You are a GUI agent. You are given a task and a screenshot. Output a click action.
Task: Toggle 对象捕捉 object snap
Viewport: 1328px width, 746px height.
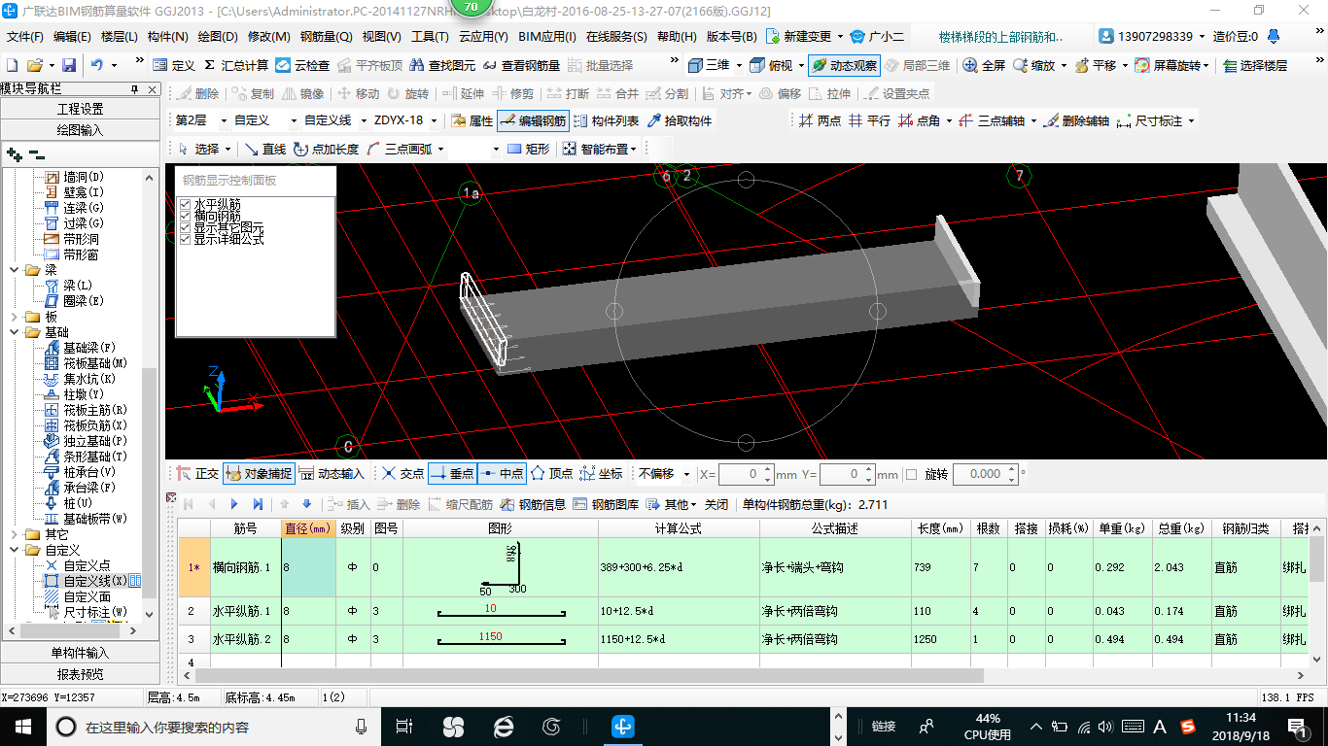(x=257, y=474)
